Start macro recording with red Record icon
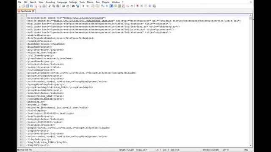 click(x=137, y=6)
